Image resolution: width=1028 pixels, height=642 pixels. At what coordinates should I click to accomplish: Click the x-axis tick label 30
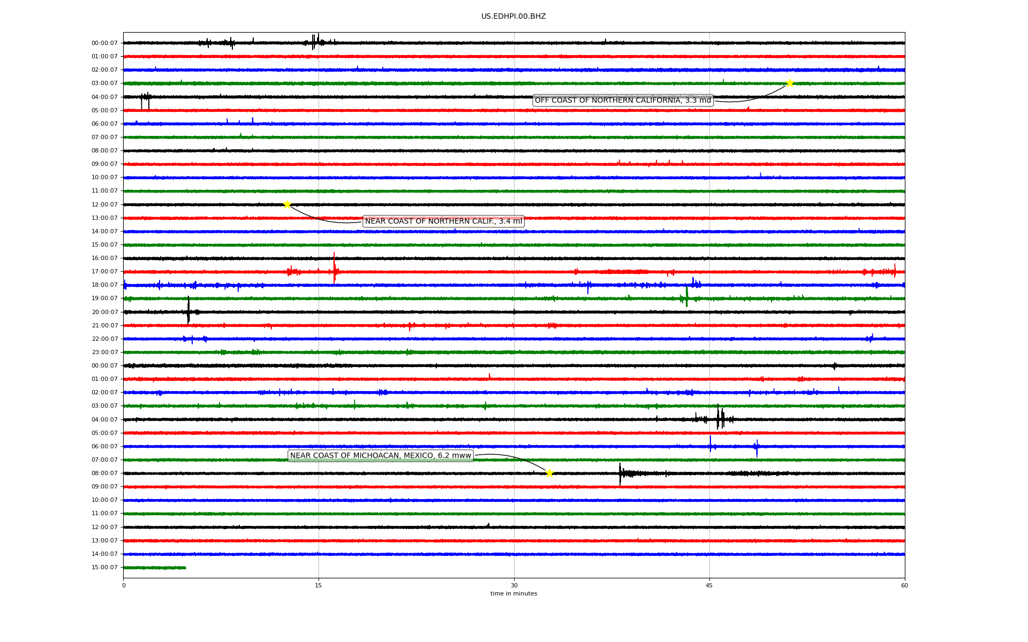tap(514, 585)
